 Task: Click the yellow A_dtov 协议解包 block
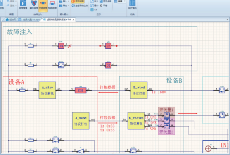47,90
